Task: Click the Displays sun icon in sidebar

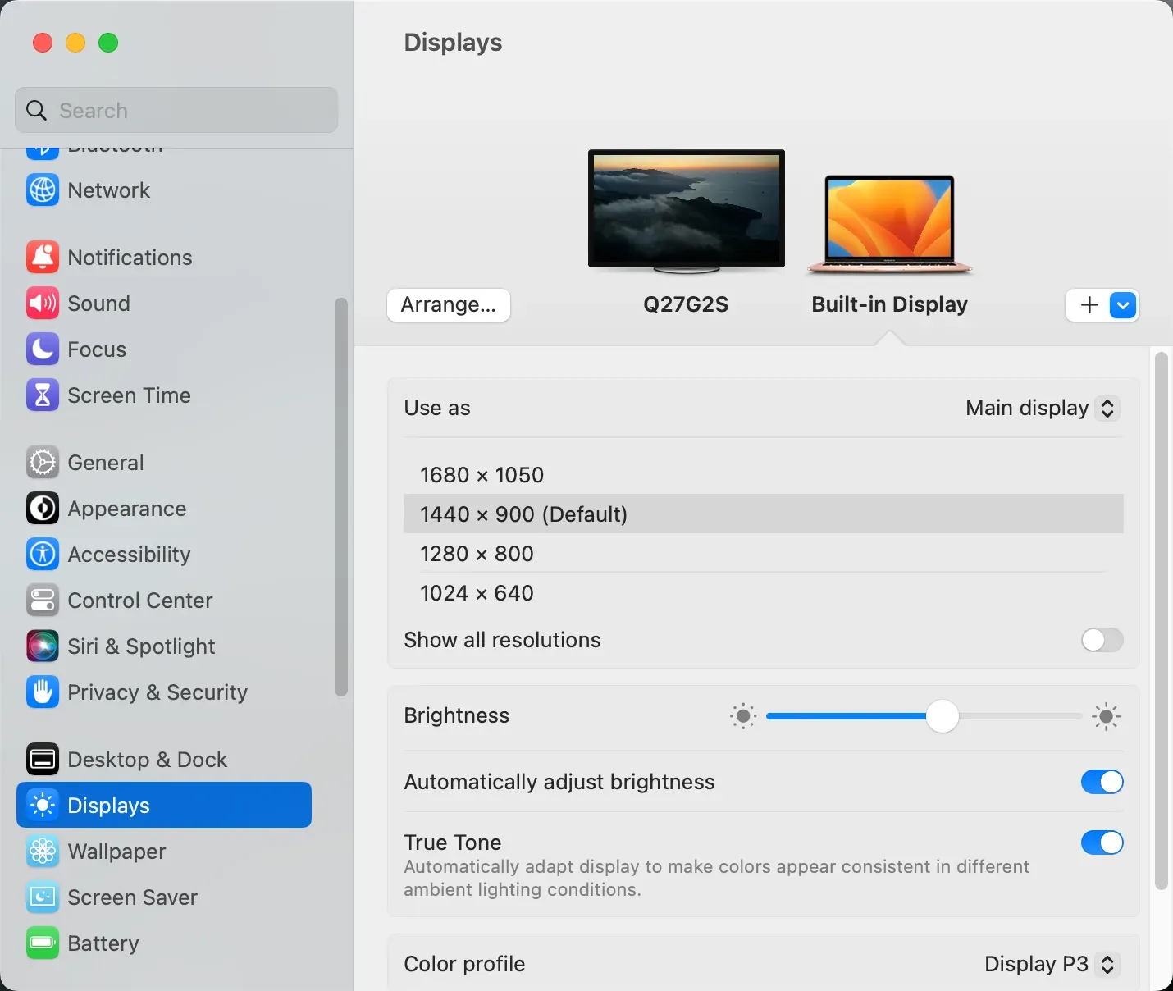Action: click(43, 806)
